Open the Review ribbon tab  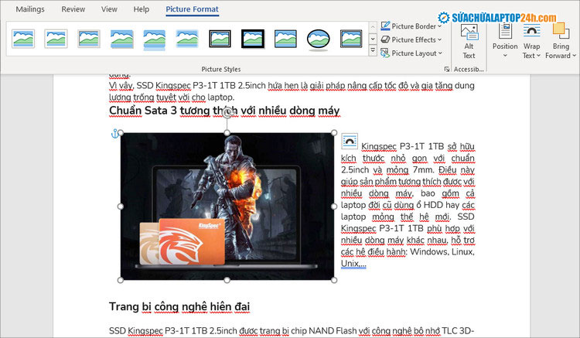pos(73,9)
